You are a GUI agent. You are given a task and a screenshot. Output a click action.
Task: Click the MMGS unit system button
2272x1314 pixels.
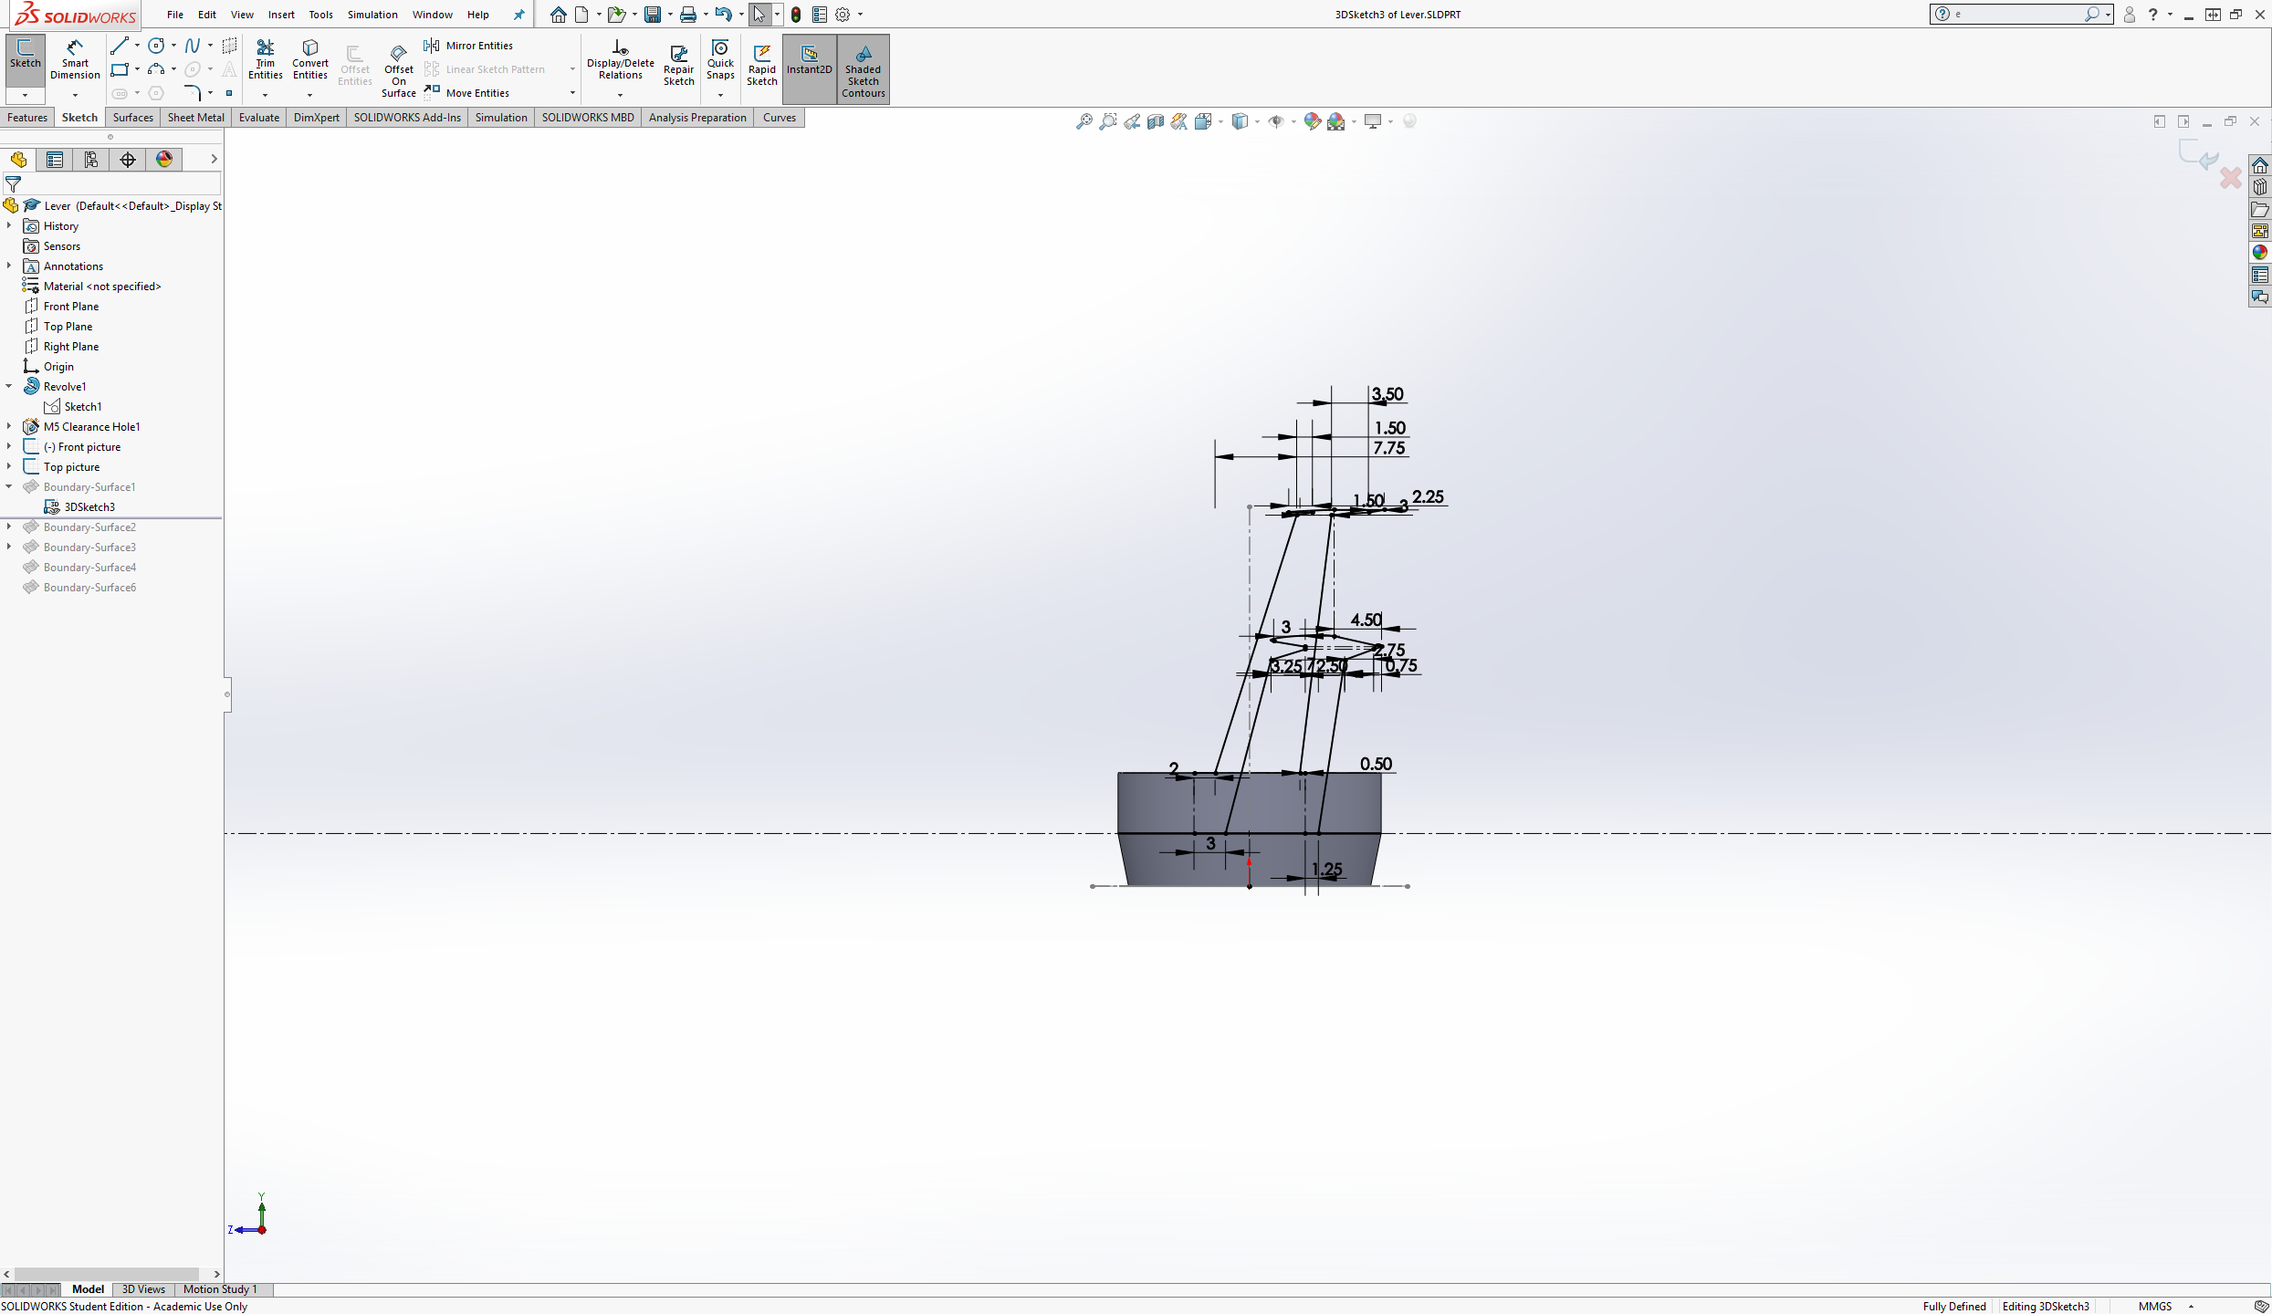tap(2155, 1306)
